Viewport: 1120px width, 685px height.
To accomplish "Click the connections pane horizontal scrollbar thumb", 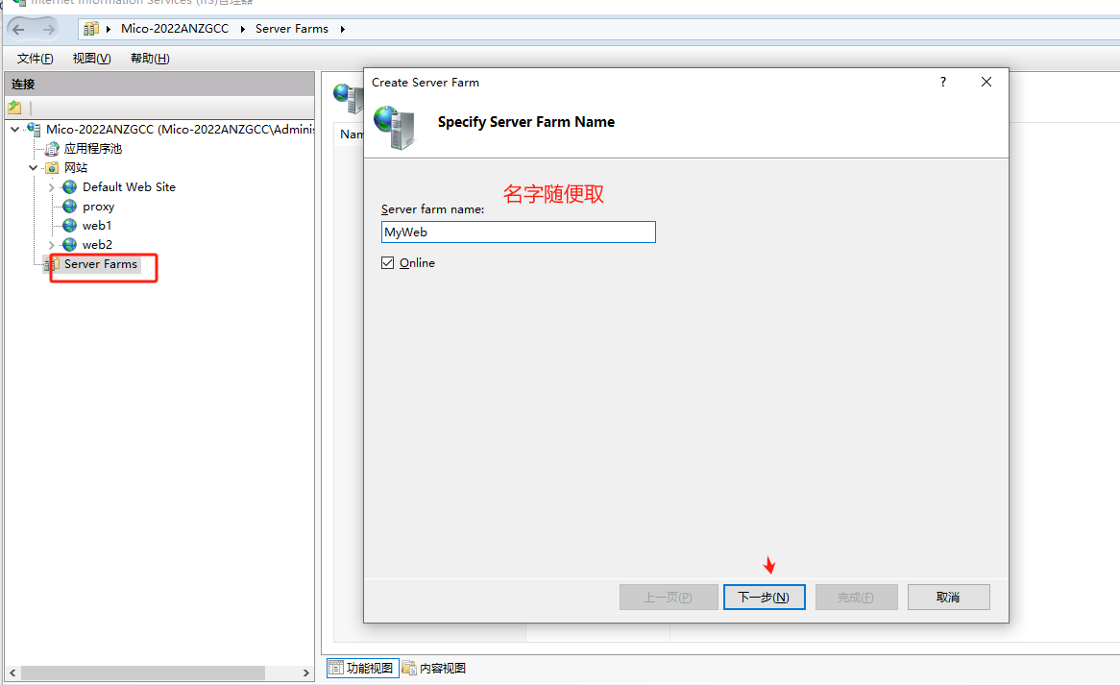I will [143, 673].
